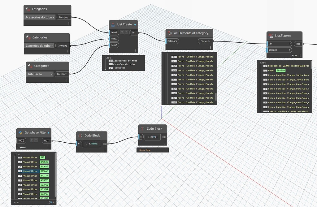The image size is (317, 207).
Task: Click the [ ] icon on the e.Name Code Block
Action: (x=80, y=135)
